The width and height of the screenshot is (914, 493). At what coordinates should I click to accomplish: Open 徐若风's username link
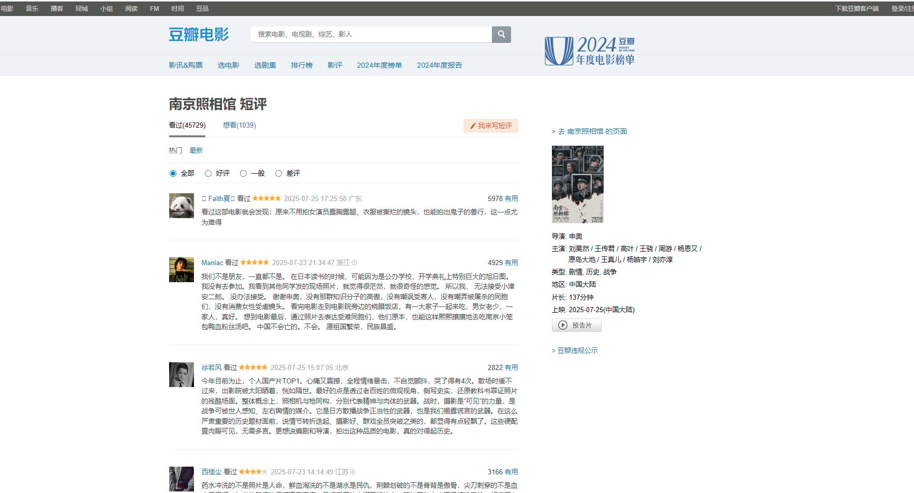[x=212, y=367]
